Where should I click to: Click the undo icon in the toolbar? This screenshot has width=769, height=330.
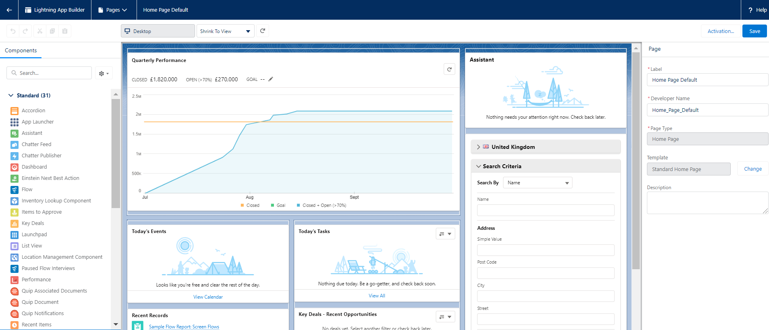(13, 31)
